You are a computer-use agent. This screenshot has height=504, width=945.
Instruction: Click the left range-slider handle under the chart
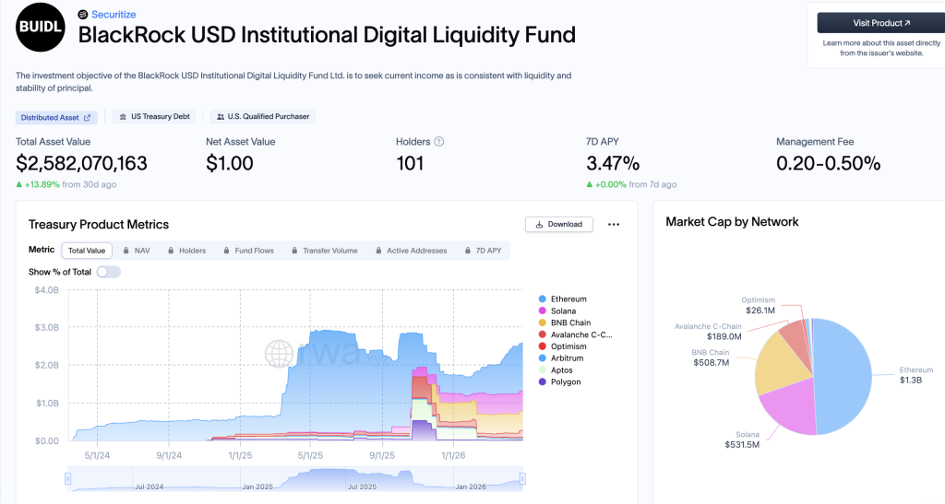[x=68, y=479]
